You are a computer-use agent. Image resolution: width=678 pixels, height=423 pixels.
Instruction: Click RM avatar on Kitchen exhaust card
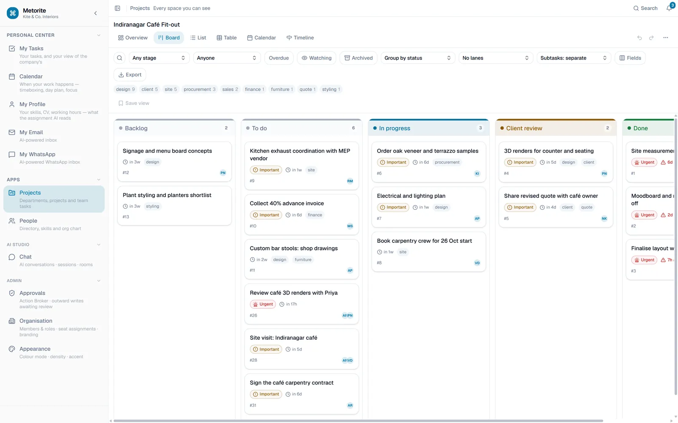pyautogui.click(x=350, y=181)
